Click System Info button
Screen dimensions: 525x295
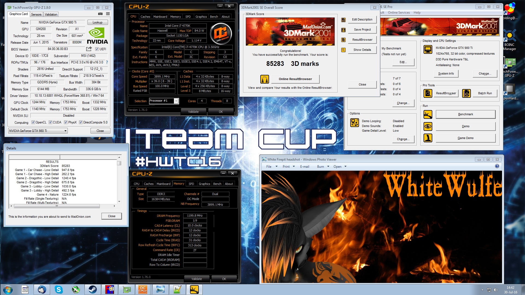click(446, 74)
